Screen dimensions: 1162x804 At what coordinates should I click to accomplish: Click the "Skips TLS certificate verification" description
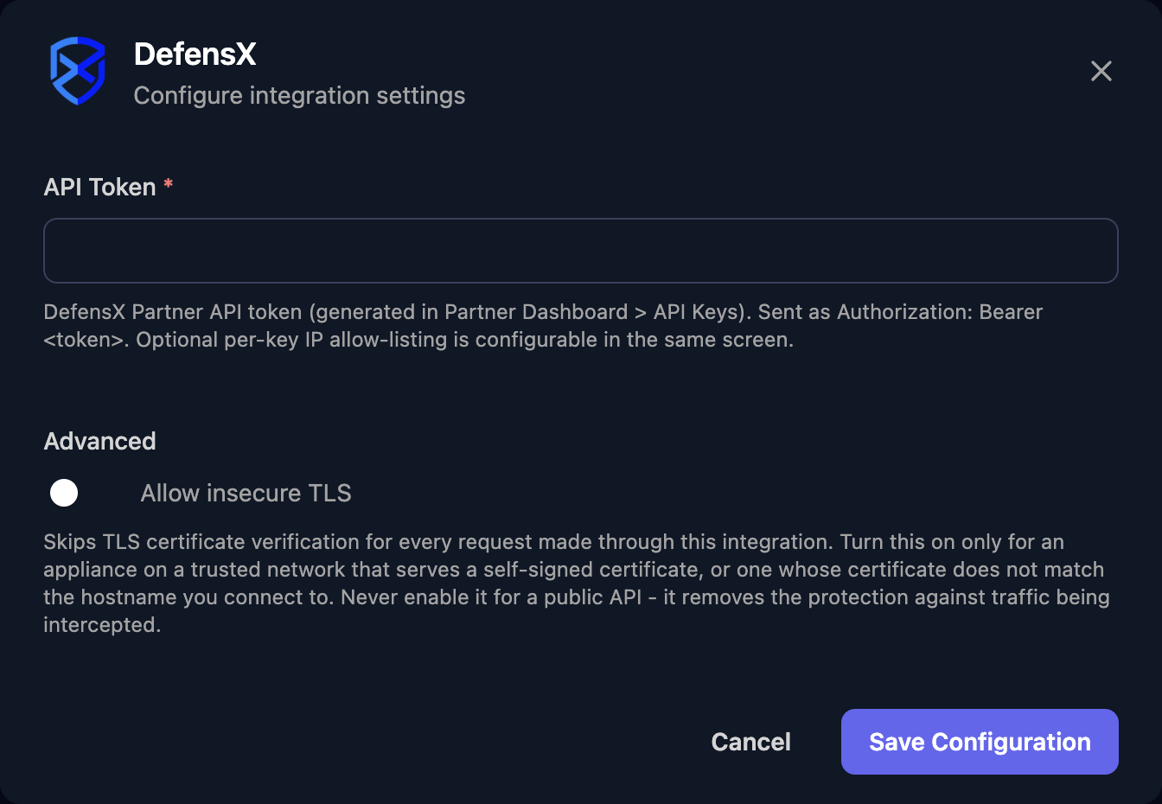tap(577, 584)
